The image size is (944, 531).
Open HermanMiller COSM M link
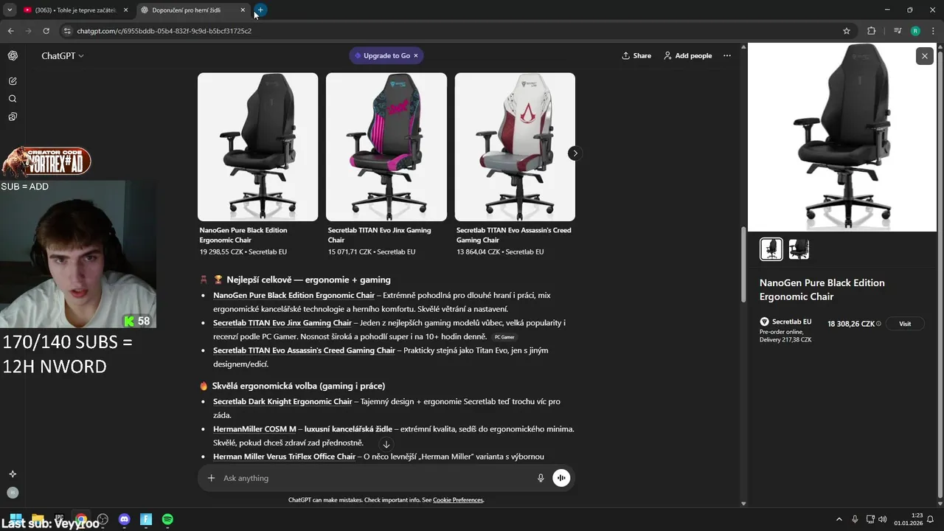click(x=254, y=429)
